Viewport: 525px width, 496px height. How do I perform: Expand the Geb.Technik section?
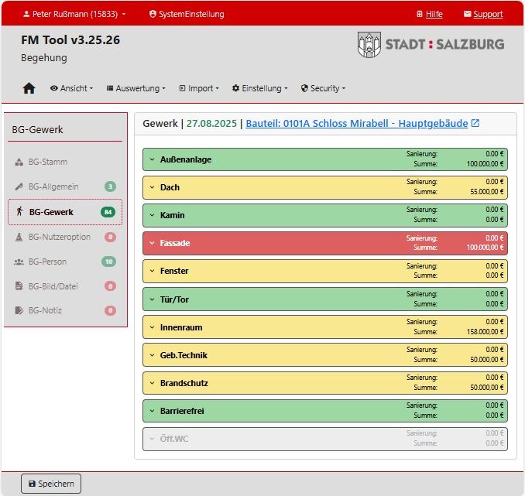point(324,354)
